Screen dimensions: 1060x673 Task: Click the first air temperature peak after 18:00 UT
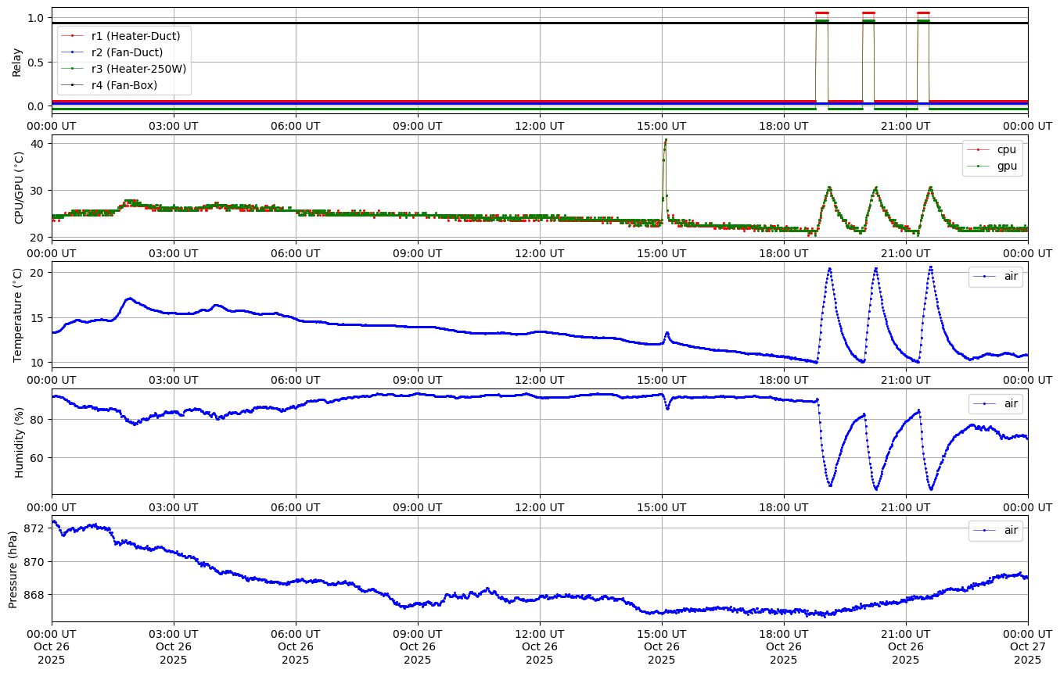coord(829,269)
